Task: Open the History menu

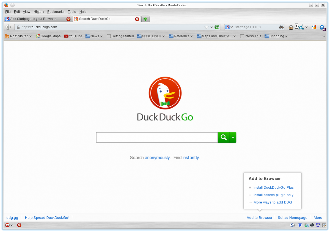Action: point(39,12)
